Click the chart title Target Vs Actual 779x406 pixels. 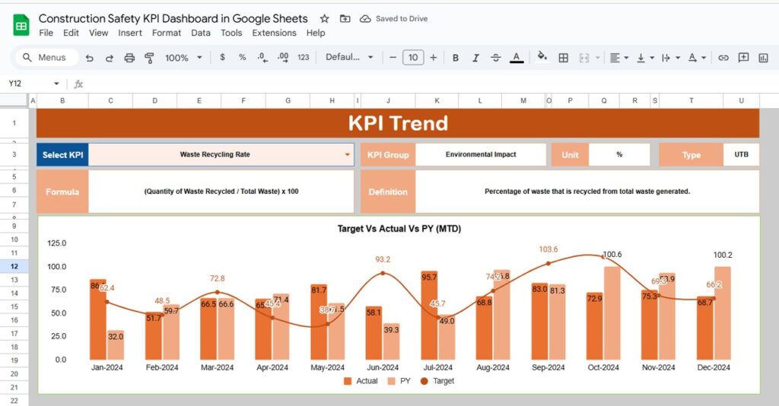point(399,229)
